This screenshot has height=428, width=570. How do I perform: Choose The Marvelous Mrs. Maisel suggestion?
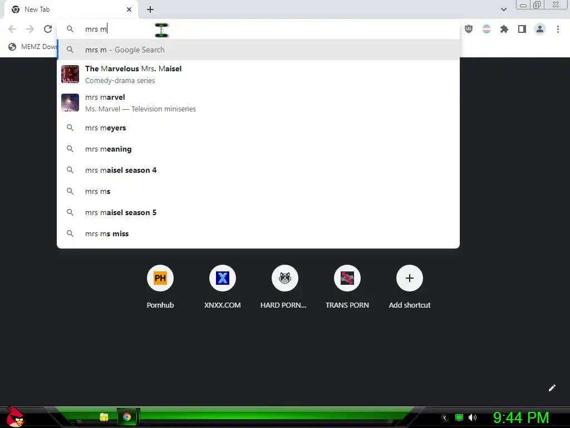pyautogui.click(x=258, y=74)
